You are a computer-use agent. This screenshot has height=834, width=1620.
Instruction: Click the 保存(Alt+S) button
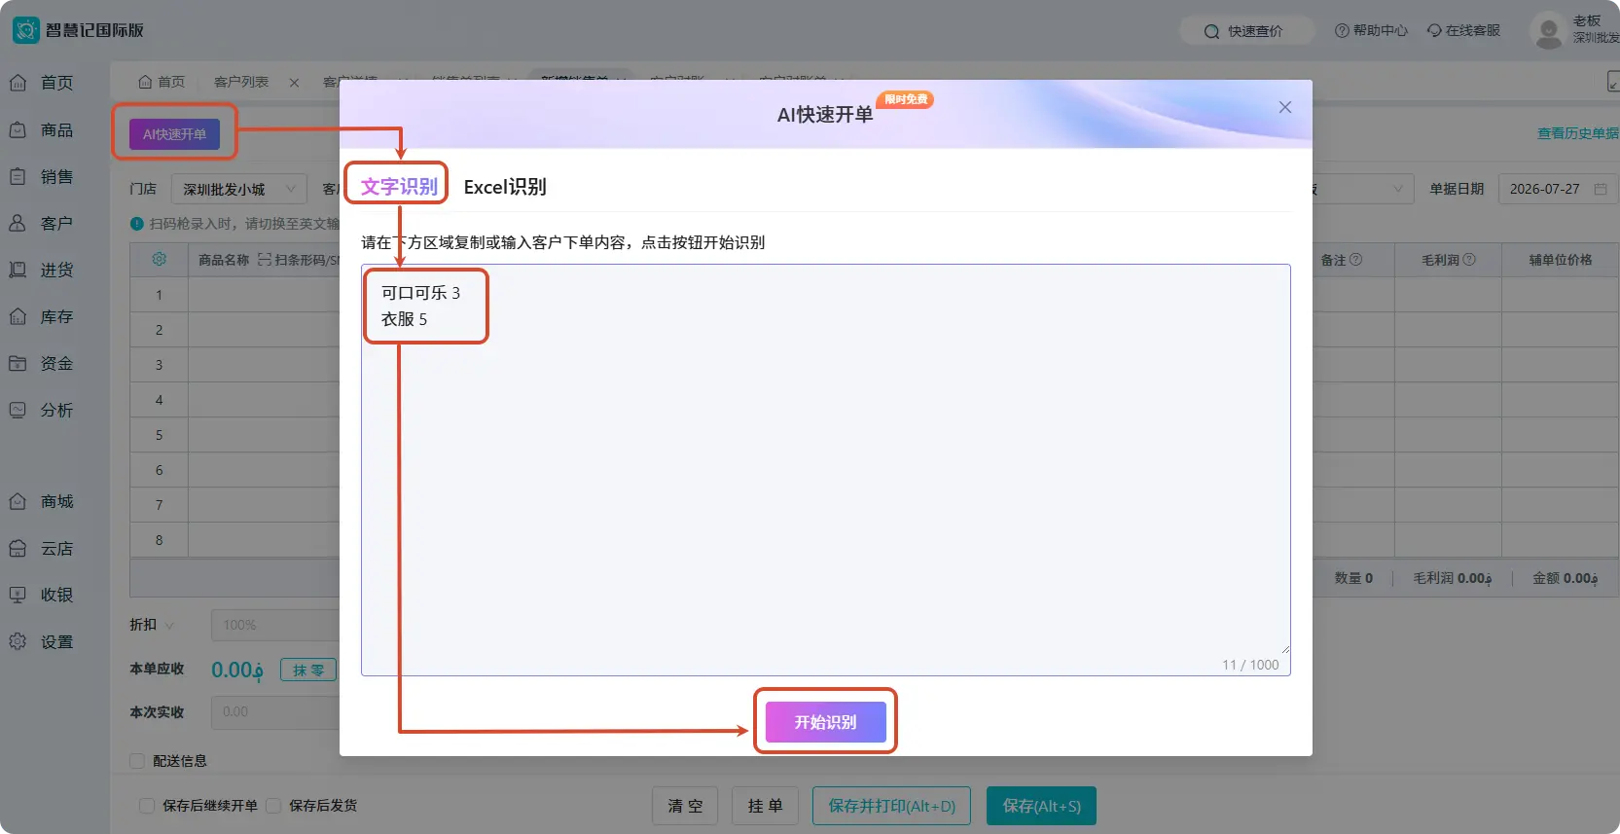click(1041, 806)
